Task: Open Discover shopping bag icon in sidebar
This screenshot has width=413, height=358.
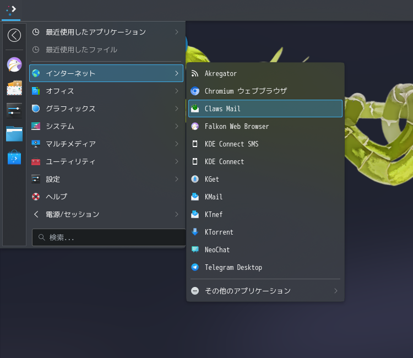Action: tap(14, 158)
